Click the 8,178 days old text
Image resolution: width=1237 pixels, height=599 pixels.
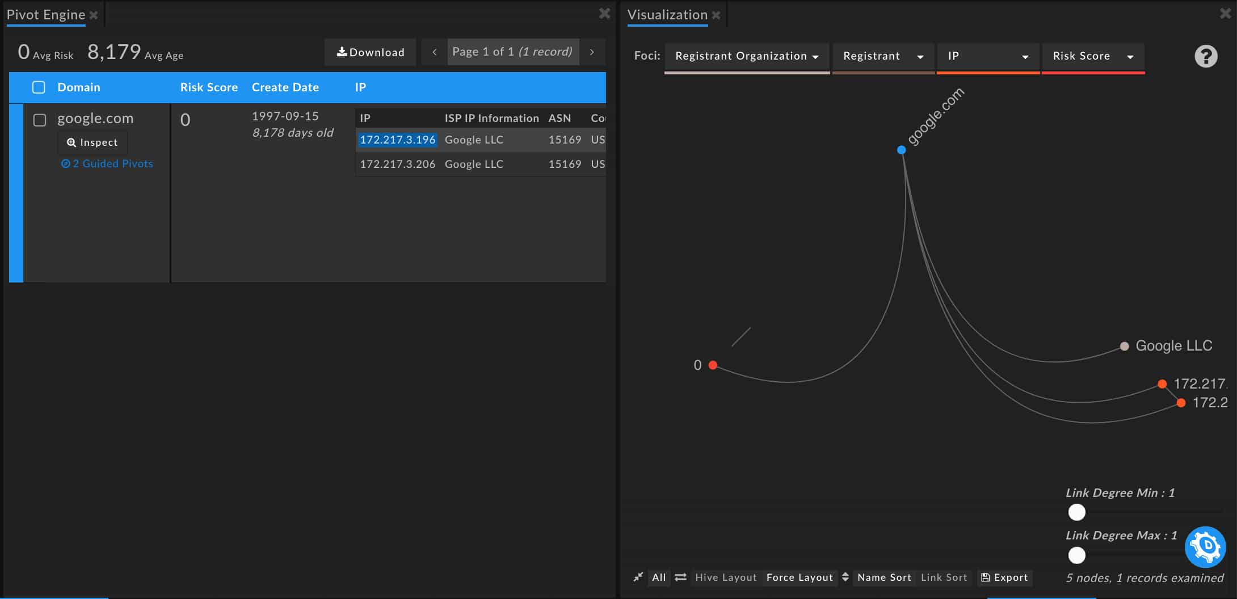[293, 133]
